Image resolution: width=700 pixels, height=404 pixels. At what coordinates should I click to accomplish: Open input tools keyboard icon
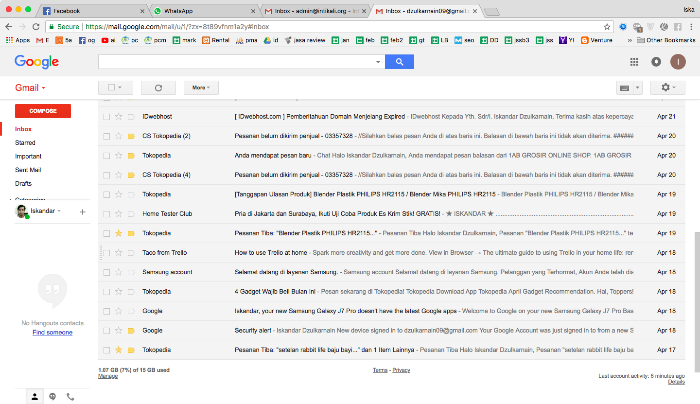pos(624,88)
